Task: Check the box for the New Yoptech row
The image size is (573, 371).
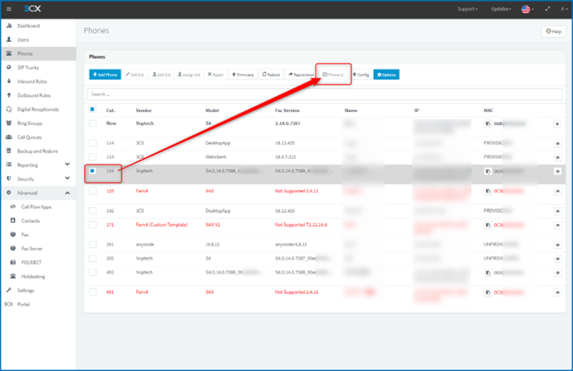Action: click(93, 123)
